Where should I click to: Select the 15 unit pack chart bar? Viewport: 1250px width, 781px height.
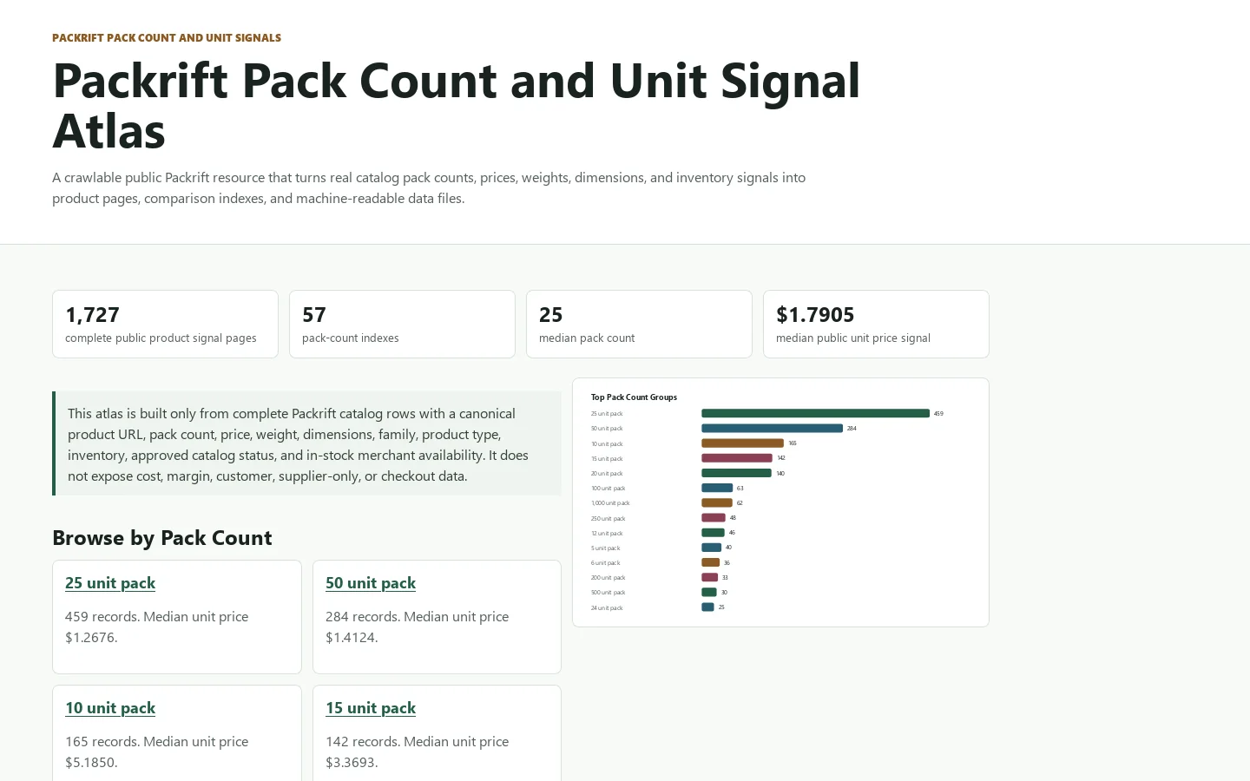[x=737, y=458]
